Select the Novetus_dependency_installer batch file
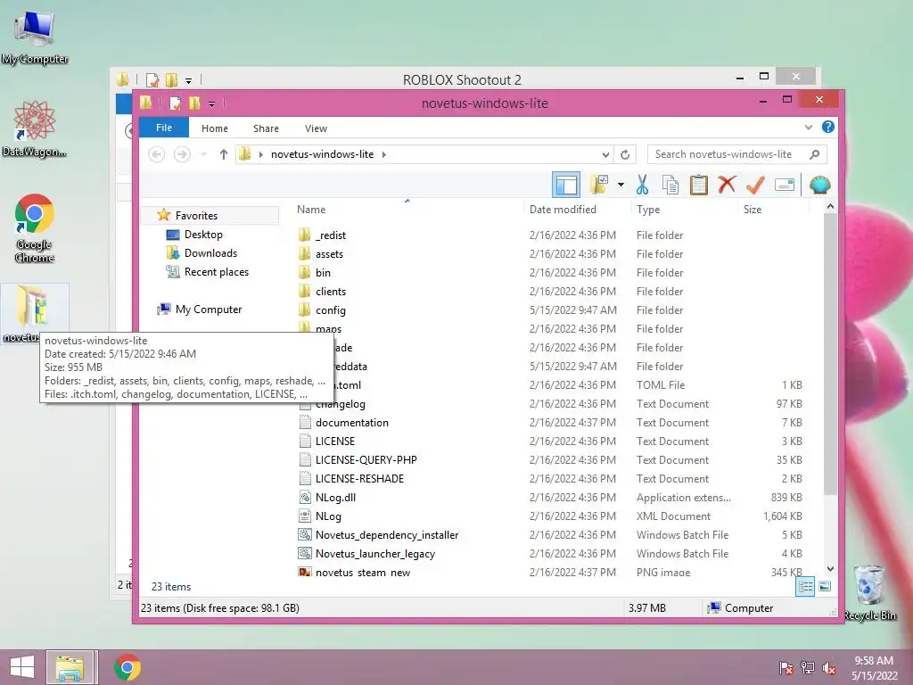913x685 pixels. tap(387, 535)
